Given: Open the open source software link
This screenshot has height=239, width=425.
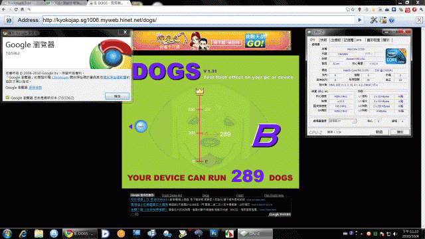Looking at the screenshot, I should (115, 78).
